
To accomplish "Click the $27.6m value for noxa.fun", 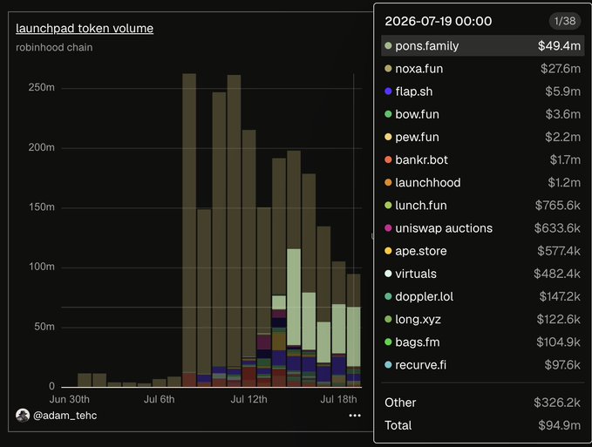I will (x=561, y=69).
